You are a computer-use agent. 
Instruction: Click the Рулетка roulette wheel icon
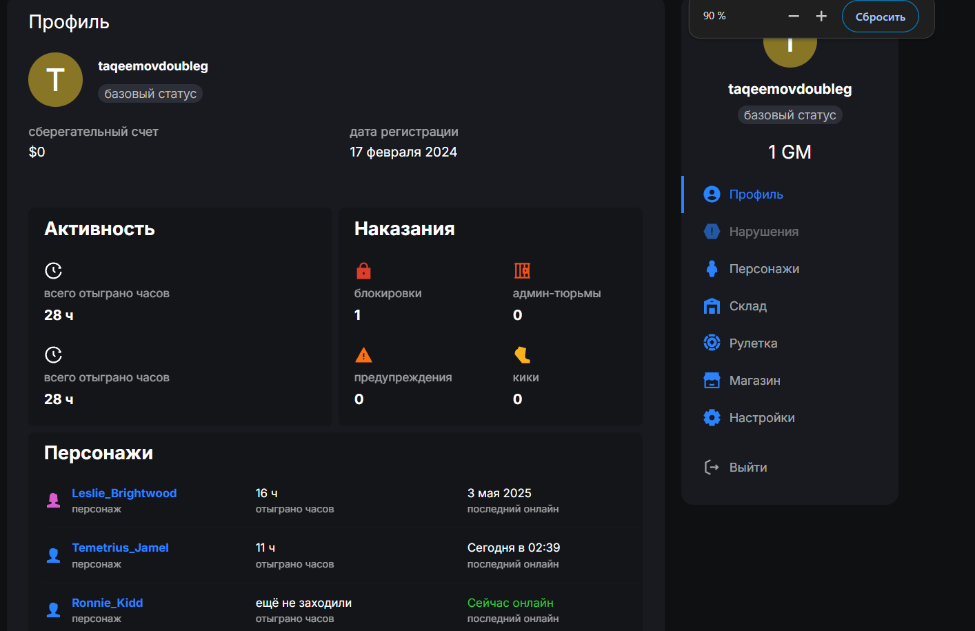pos(712,343)
